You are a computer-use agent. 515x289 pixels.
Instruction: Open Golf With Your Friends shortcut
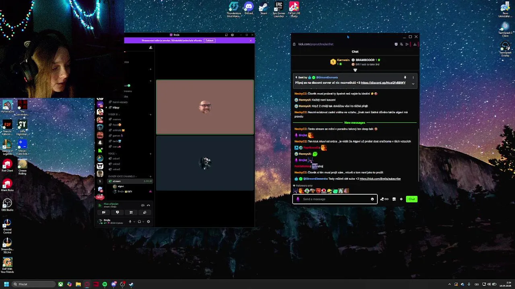pos(7,265)
